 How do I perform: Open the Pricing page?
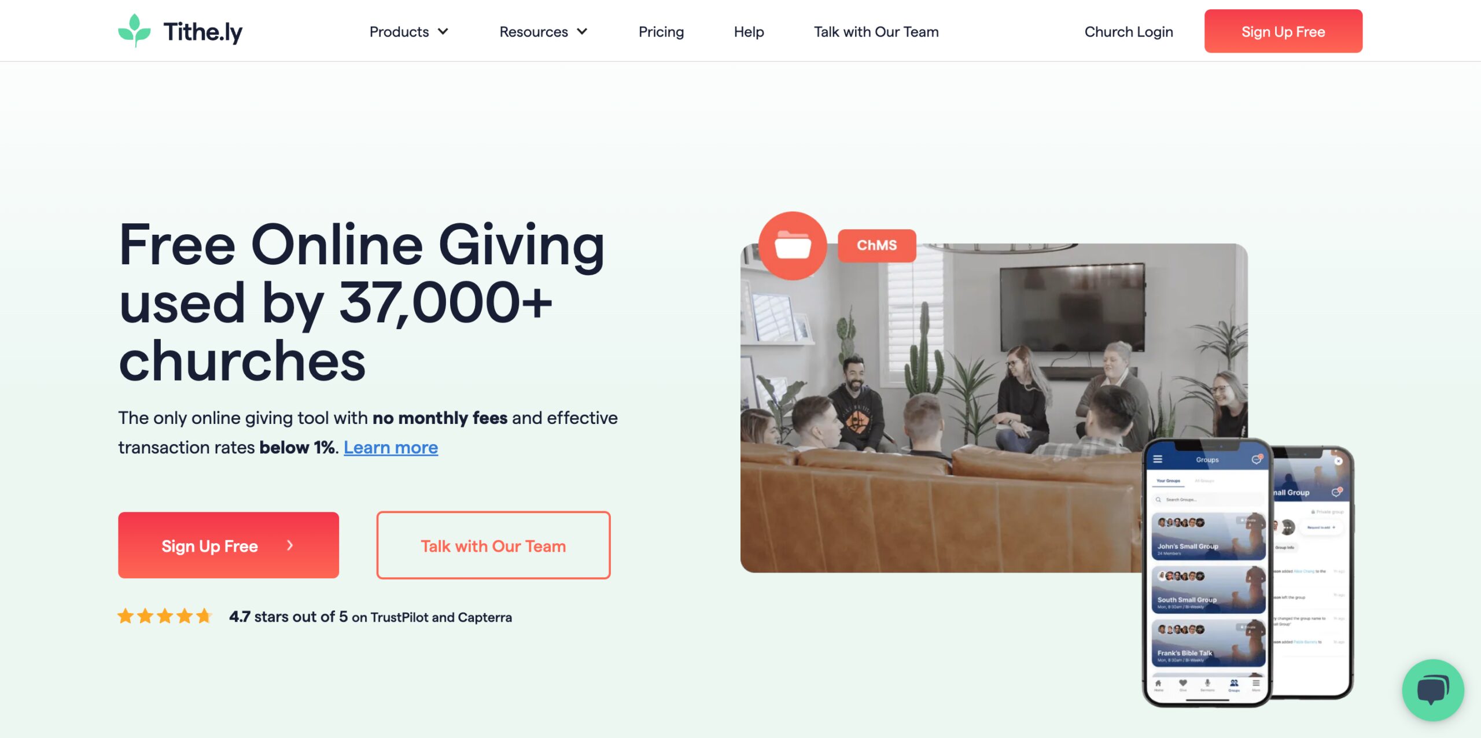[x=661, y=32]
